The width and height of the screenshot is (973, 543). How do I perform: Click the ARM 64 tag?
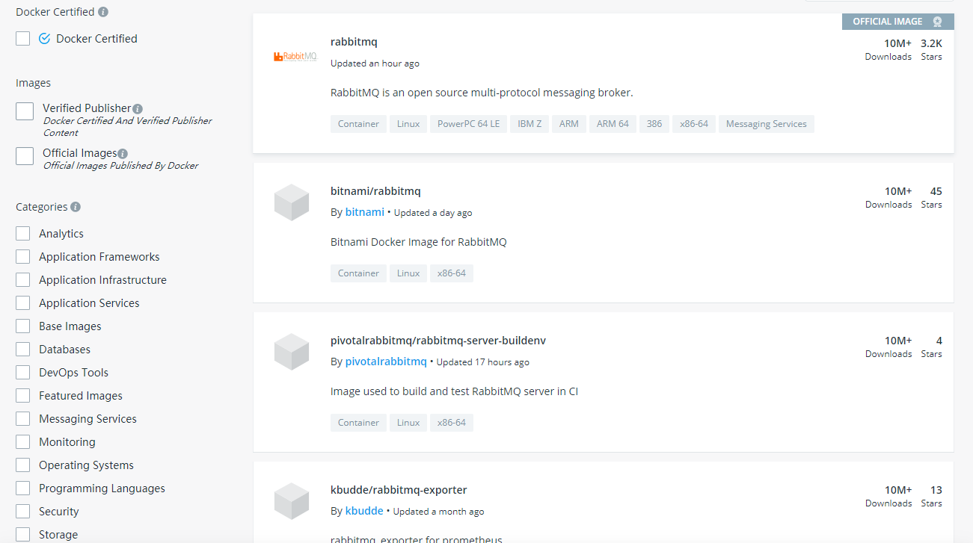(x=613, y=124)
